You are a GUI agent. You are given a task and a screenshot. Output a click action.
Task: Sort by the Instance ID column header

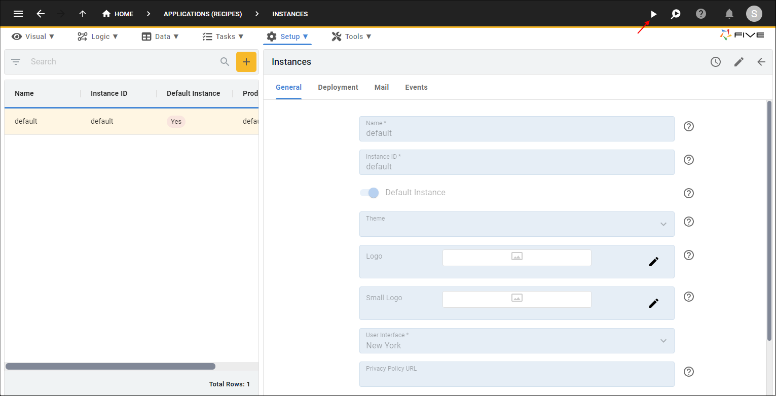coord(109,93)
